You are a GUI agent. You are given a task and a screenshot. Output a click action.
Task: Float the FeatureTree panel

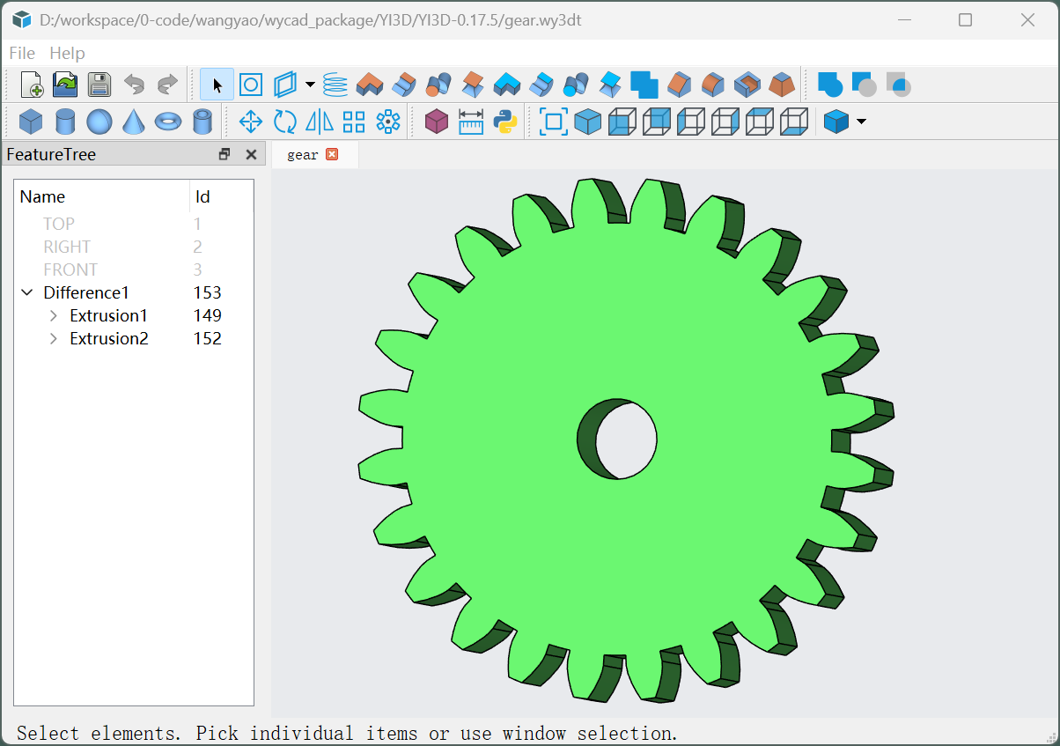[x=225, y=154]
